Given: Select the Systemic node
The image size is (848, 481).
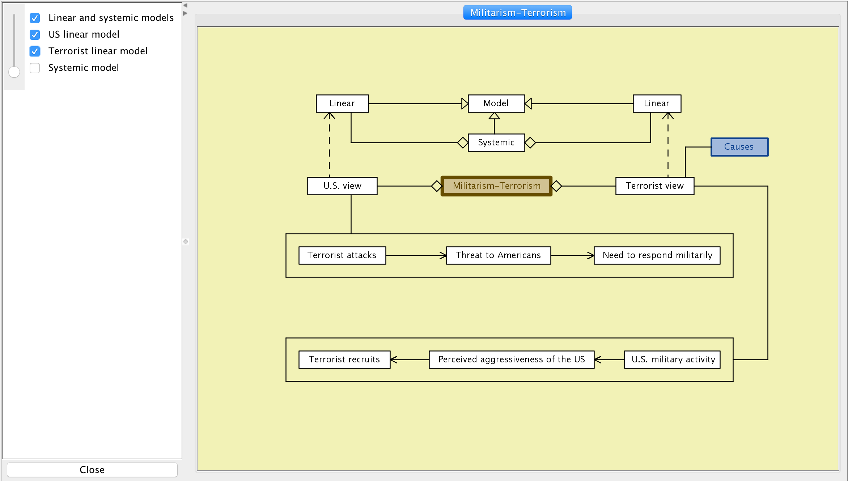Looking at the screenshot, I should 496,142.
